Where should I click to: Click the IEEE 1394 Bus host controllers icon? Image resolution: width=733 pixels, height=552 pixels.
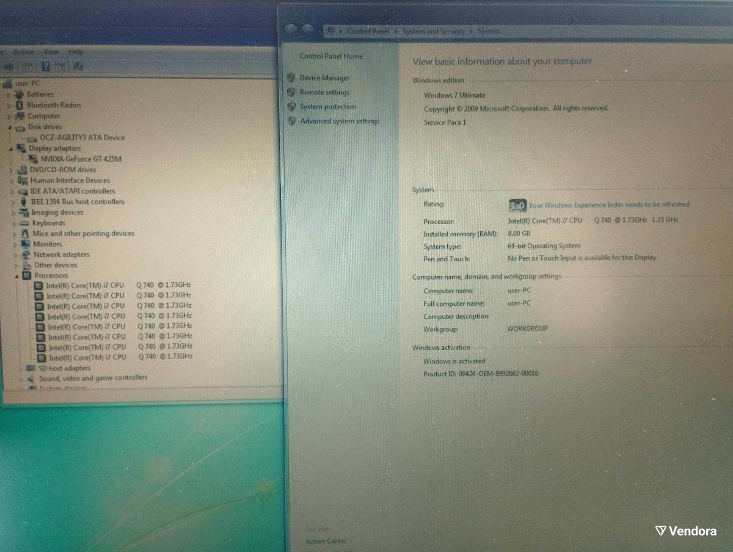[x=24, y=202]
